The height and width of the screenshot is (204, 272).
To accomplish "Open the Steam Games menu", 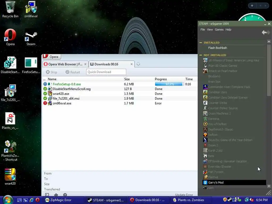I will coord(219,29).
